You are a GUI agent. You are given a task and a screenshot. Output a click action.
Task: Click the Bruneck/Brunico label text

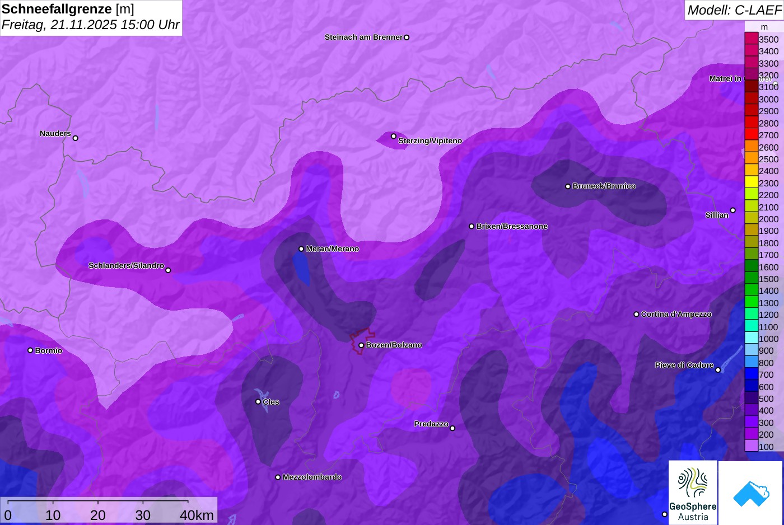[604, 186]
